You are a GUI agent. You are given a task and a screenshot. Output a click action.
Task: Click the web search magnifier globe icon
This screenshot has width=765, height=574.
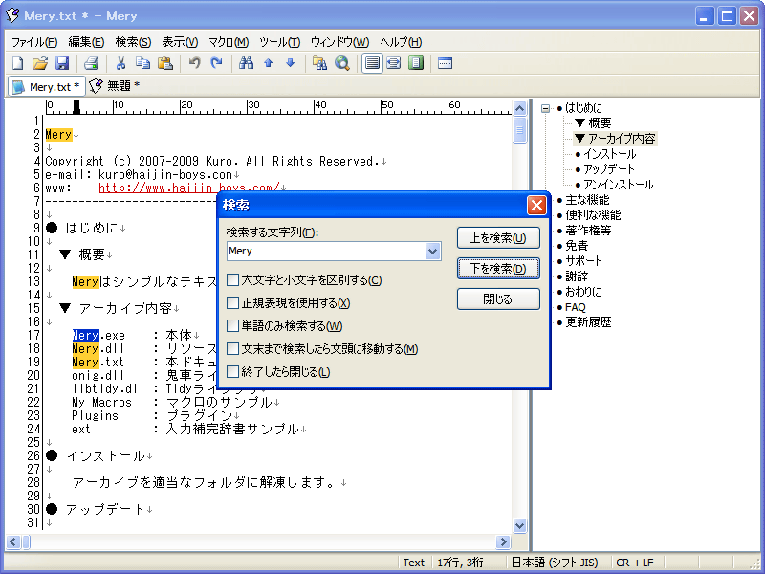(342, 63)
